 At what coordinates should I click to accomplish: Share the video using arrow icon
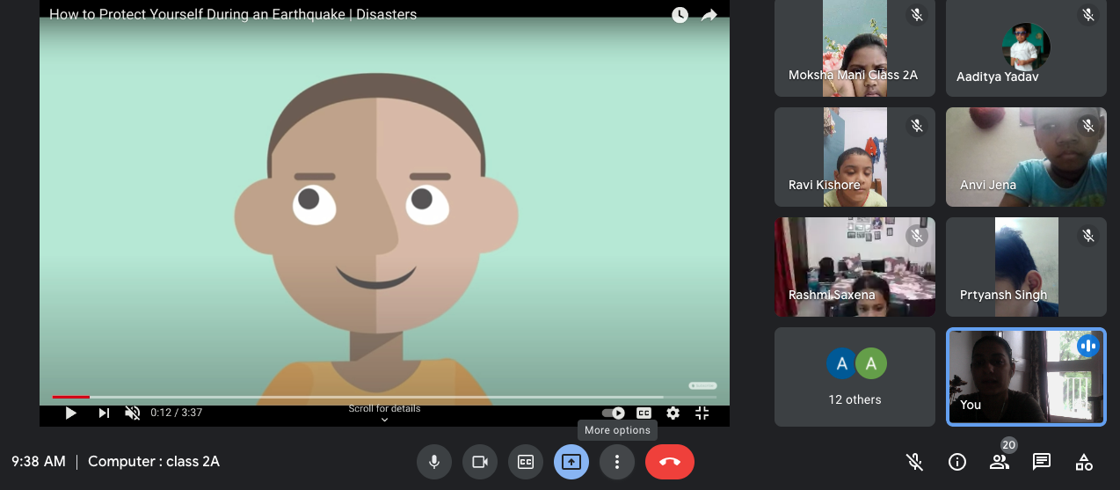(709, 15)
